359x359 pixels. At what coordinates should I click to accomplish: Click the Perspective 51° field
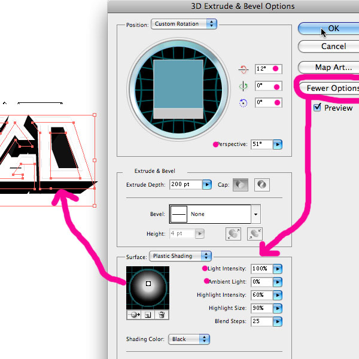[262, 144]
